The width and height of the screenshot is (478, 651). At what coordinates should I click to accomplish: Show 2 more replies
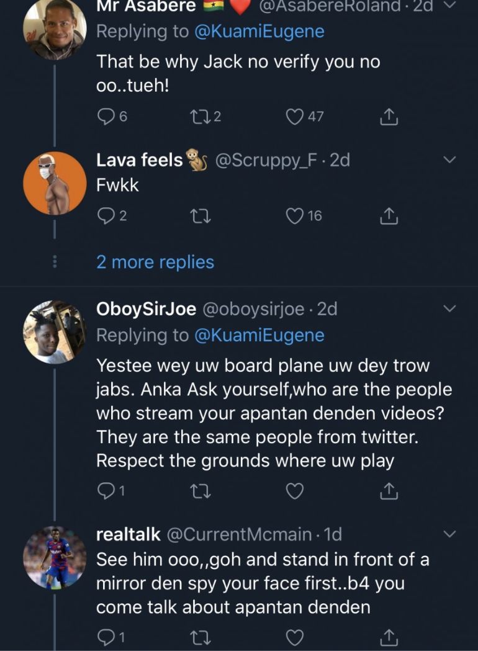pyautogui.click(x=155, y=262)
